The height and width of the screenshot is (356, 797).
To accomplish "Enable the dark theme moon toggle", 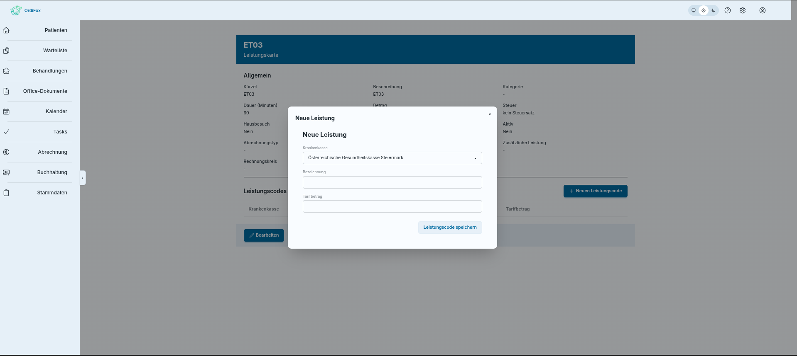I will tap(714, 10).
